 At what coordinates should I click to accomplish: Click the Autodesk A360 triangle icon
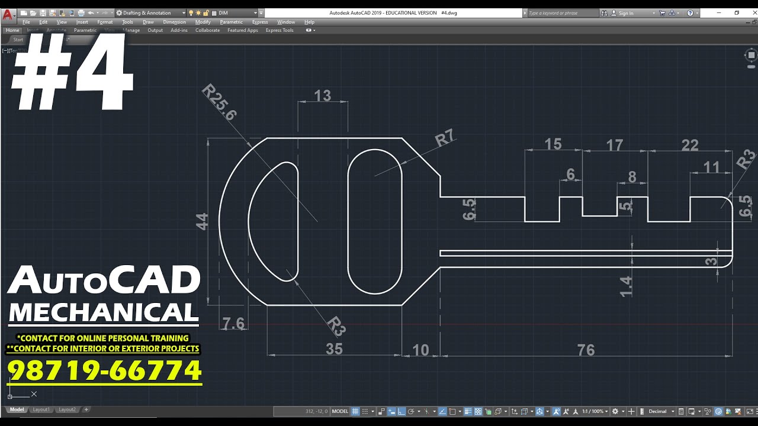click(x=672, y=13)
